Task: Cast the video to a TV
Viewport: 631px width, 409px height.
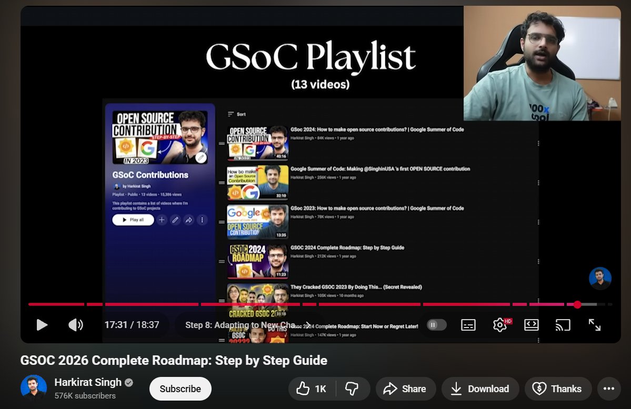Action: (563, 325)
